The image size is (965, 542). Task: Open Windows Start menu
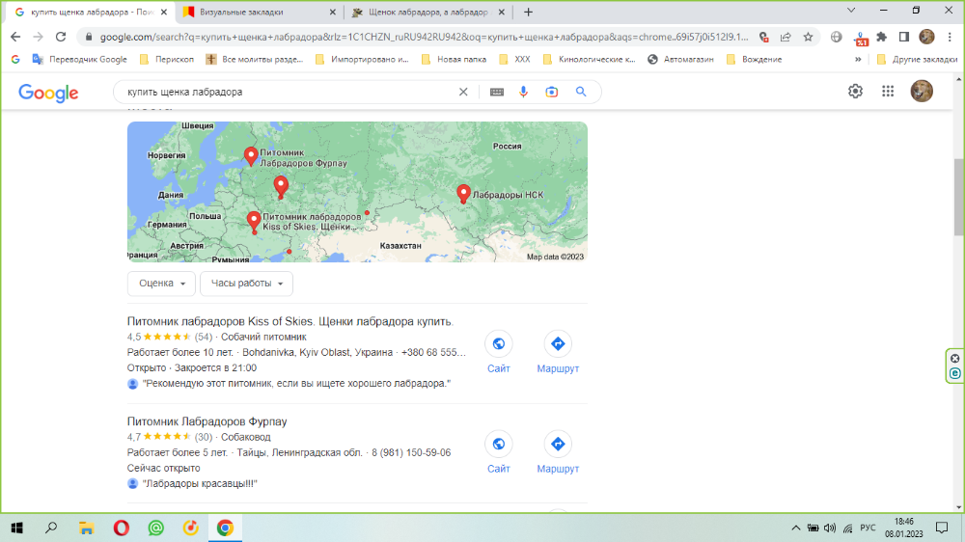(17, 528)
